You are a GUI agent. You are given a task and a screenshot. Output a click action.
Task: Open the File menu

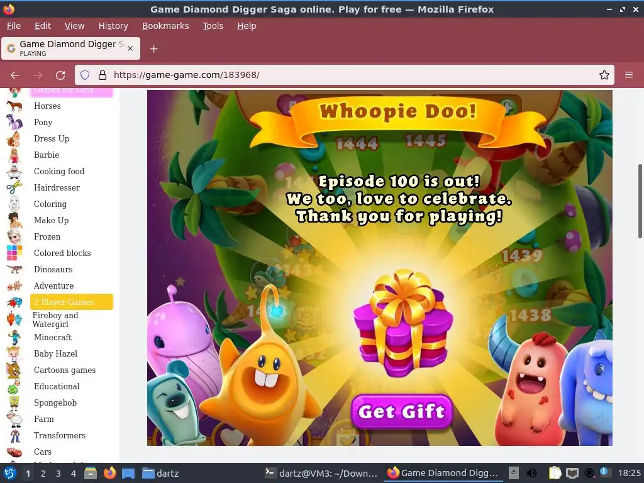point(14,26)
